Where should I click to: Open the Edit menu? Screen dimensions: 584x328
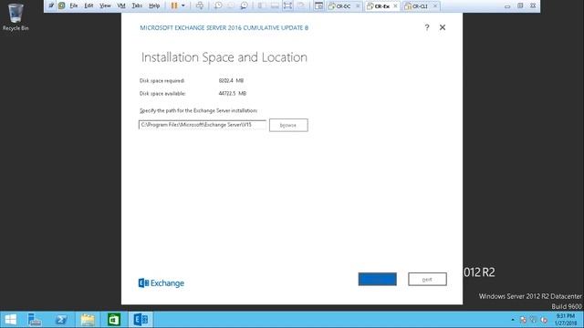[89, 5]
